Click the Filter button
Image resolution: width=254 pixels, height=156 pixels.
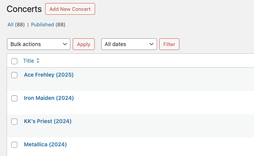click(169, 44)
